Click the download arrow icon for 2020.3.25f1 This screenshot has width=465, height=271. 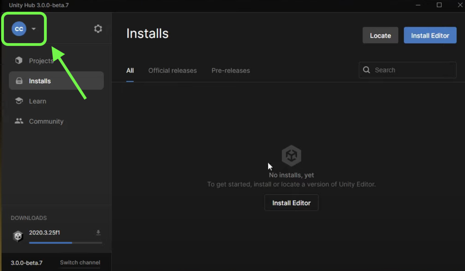click(98, 233)
